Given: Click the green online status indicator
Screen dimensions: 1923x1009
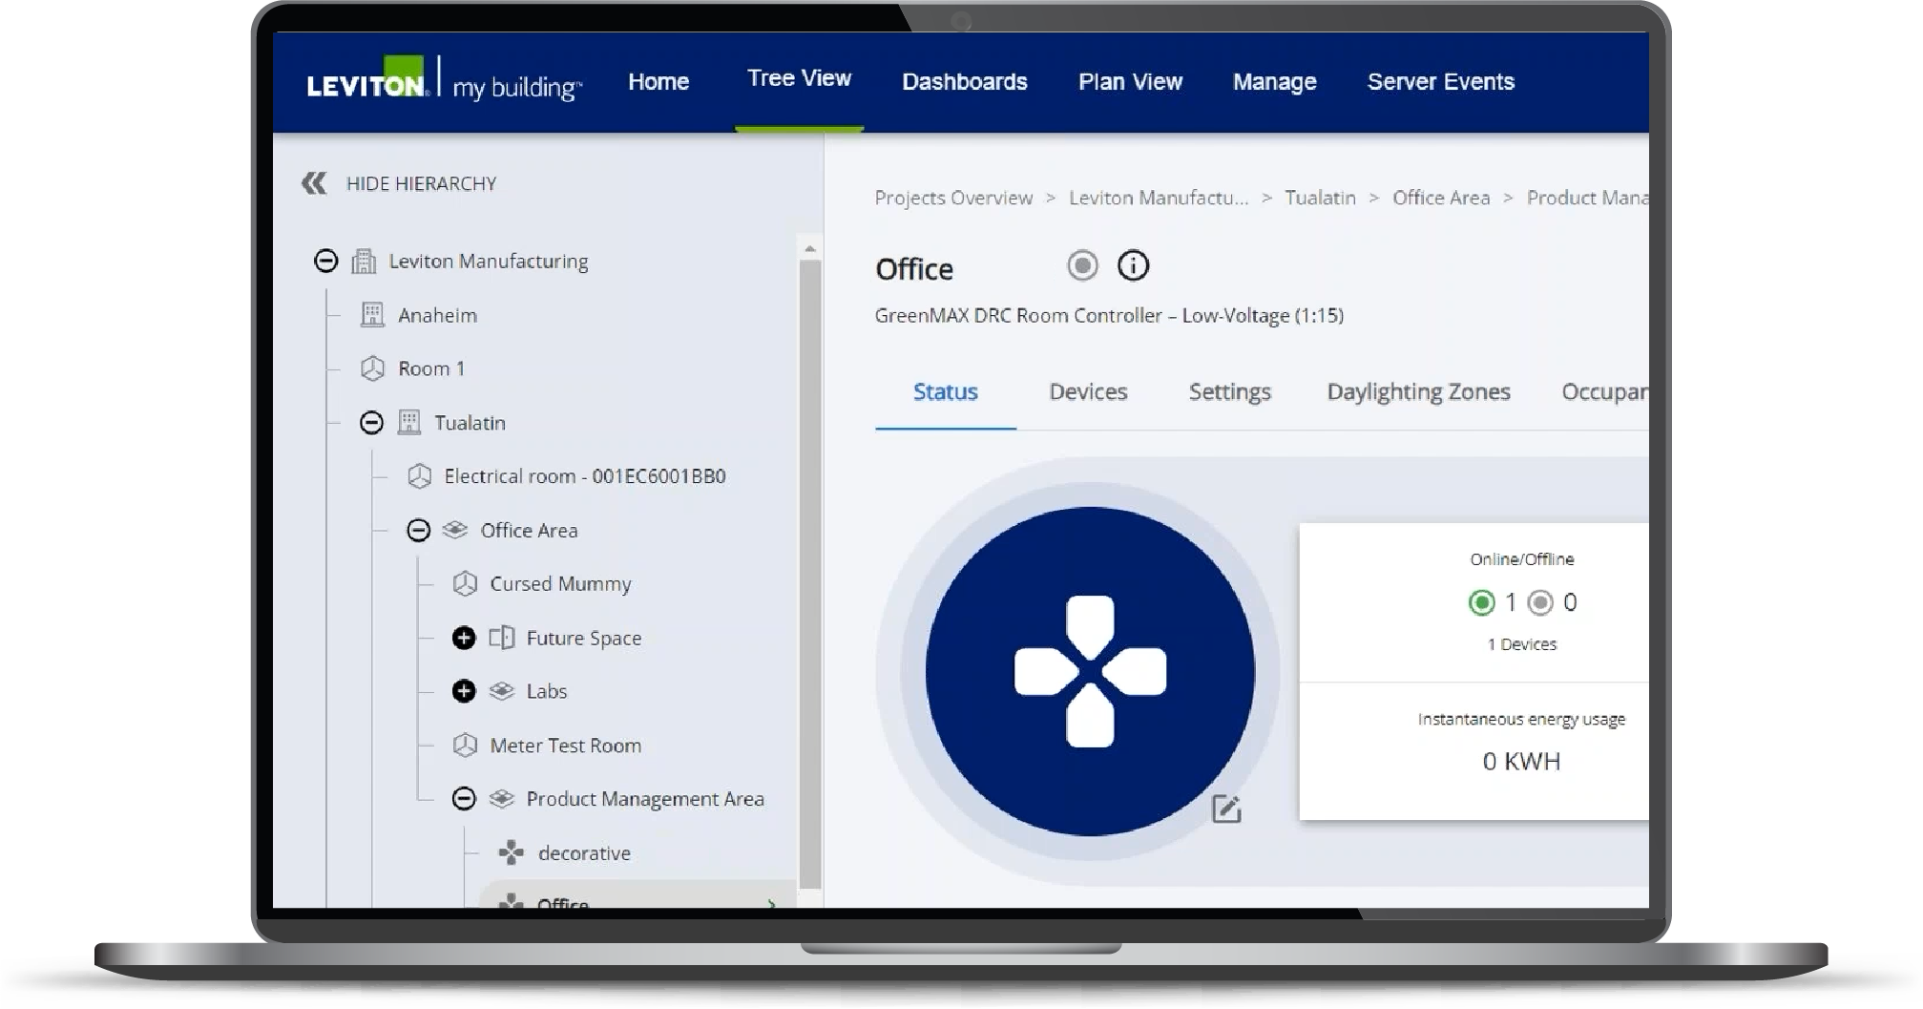Looking at the screenshot, I should point(1481,602).
